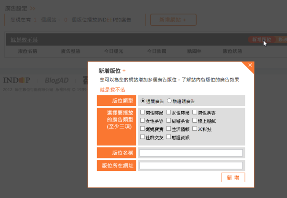The height and width of the screenshot is (198, 287).
Task: Check the 旅遊美食 checkbox
Action: pyautogui.click(x=168, y=121)
